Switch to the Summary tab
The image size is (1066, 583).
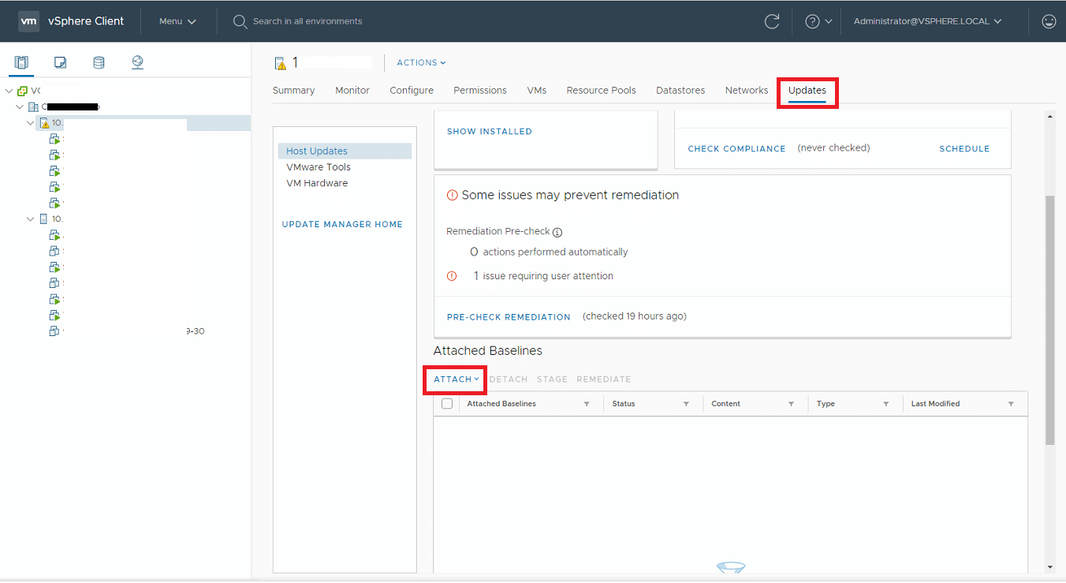tap(293, 90)
